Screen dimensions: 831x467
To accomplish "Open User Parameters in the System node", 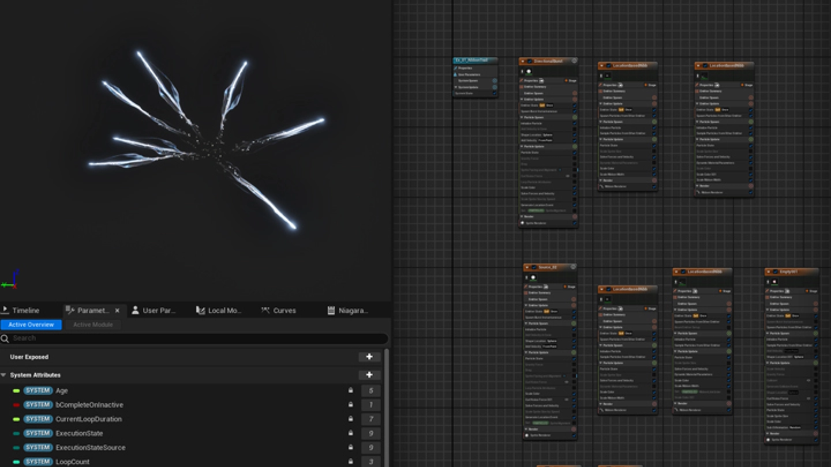I will (469, 74).
